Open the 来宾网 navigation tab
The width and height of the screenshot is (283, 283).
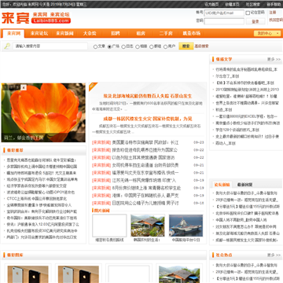pyautogui.click(x=13, y=34)
